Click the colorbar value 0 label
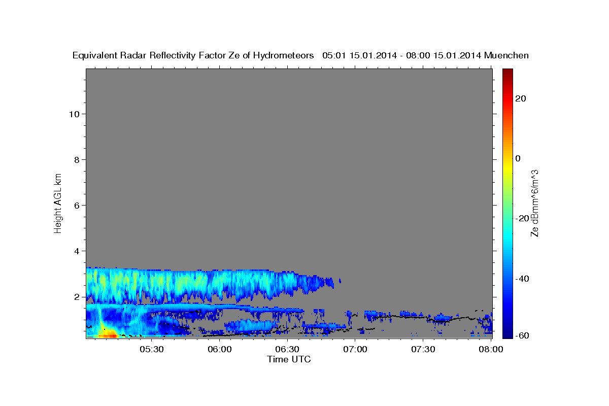 [x=518, y=158]
